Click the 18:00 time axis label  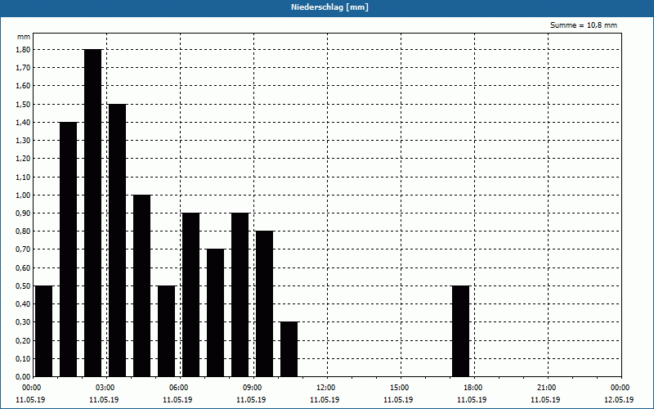[473, 388]
